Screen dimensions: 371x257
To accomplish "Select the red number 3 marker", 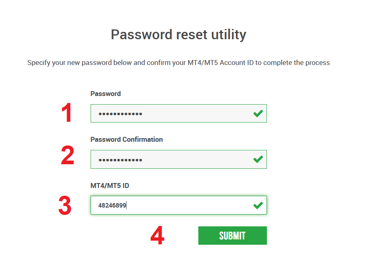I will pyautogui.click(x=67, y=205).
